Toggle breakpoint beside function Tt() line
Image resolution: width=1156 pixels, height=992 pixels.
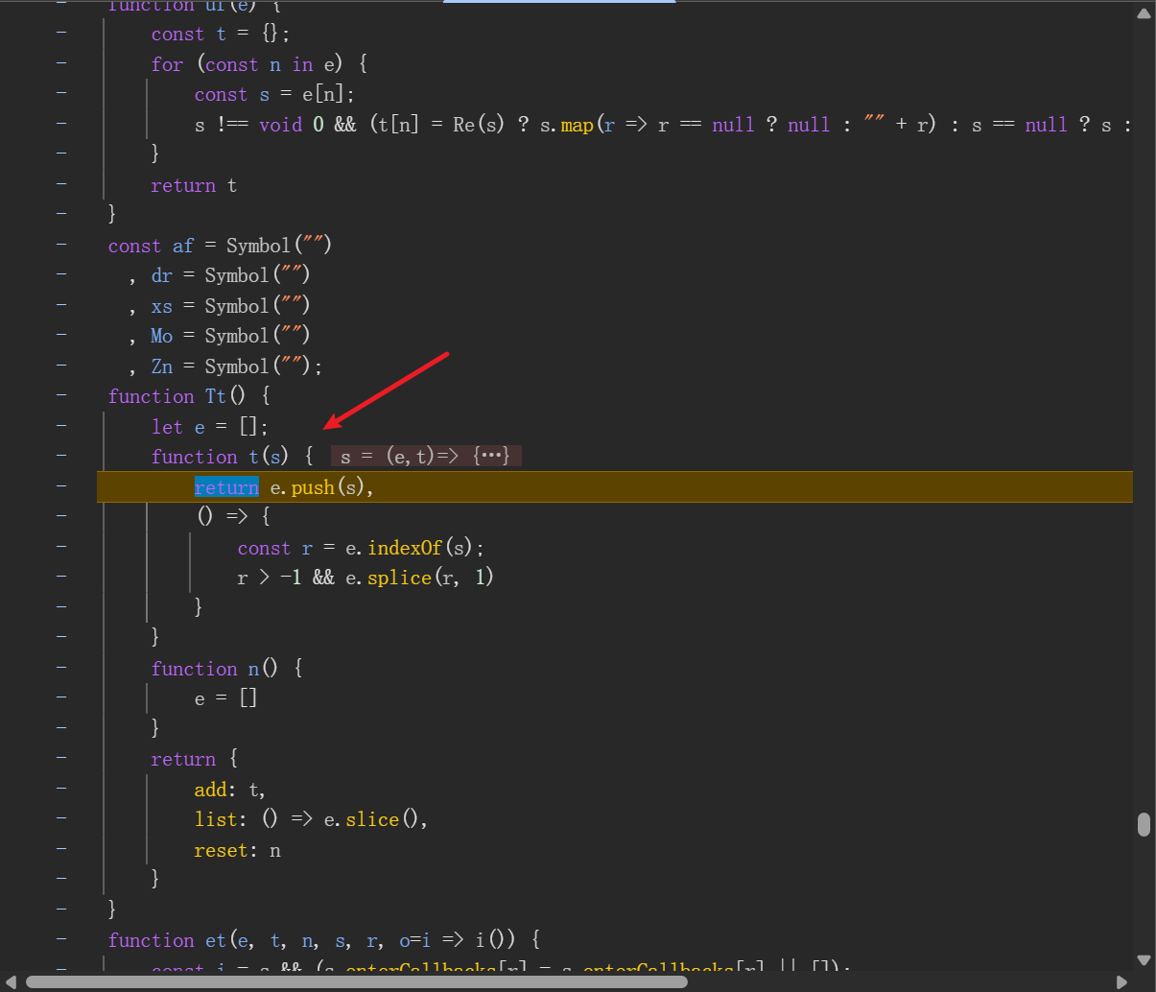click(61, 396)
